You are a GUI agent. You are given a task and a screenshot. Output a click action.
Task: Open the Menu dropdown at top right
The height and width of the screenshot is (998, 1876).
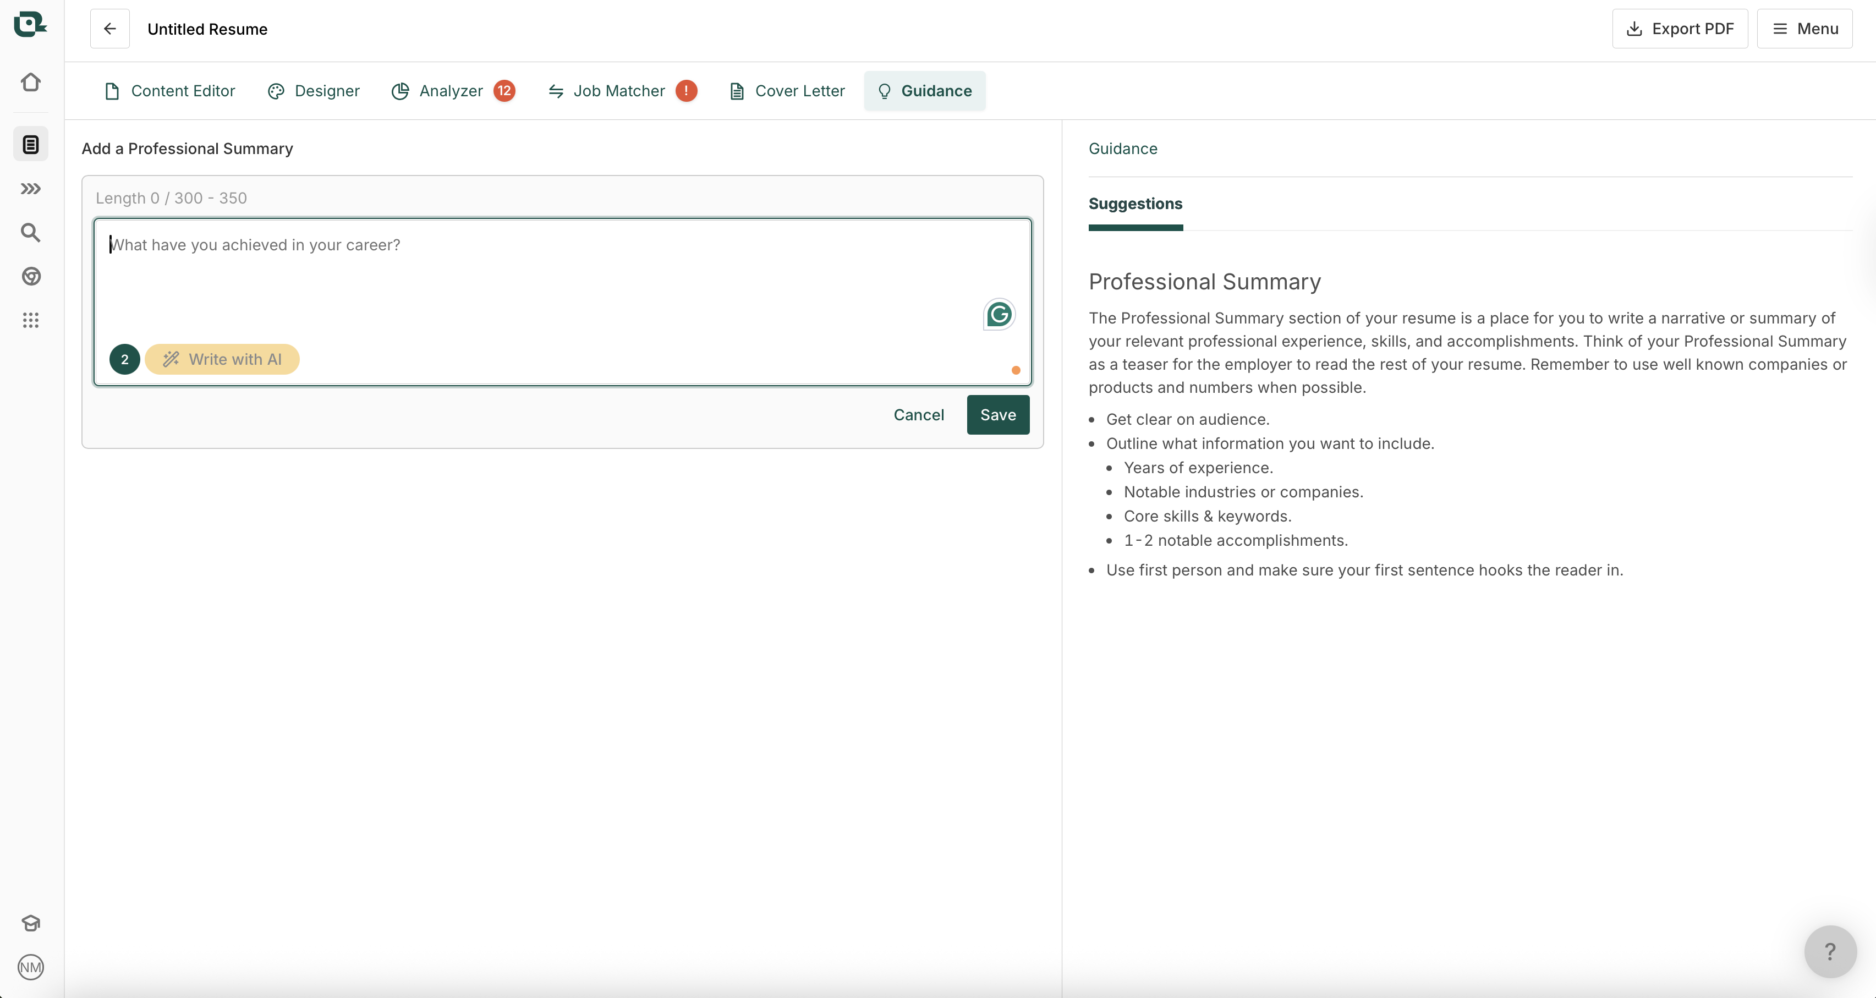pos(1806,29)
